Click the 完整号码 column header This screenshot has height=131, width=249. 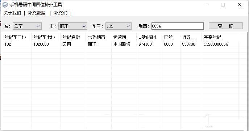212,37
